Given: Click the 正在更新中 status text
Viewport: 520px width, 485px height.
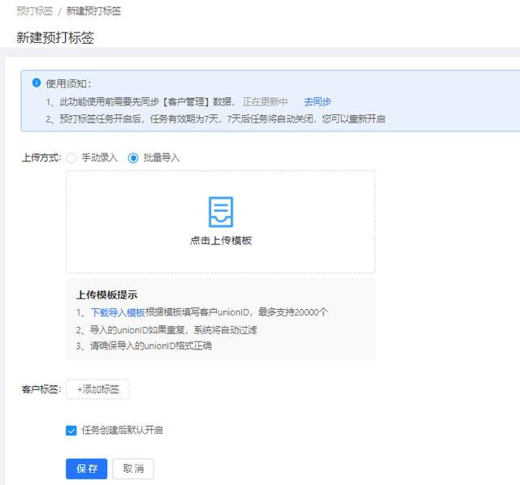Looking at the screenshot, I should 265,101.
